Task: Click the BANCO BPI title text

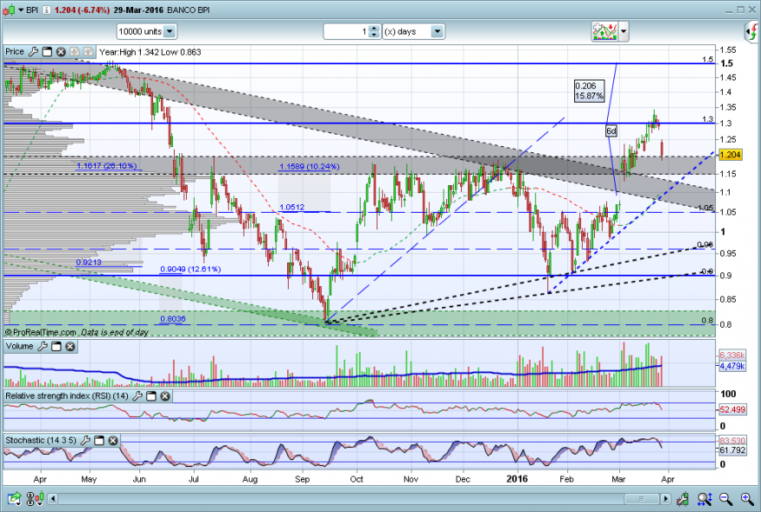Action: coord(189,10)
